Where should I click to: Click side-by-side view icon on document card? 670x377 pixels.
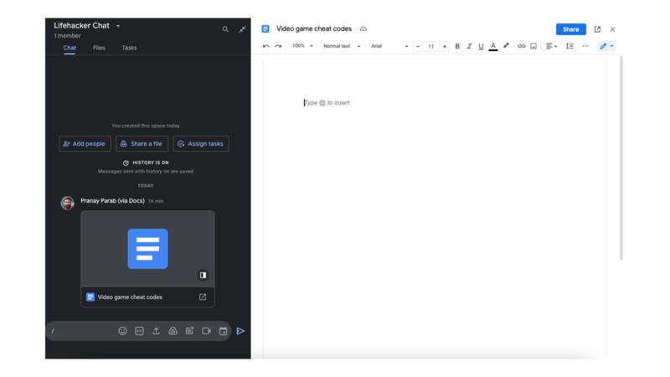(203, 276)
